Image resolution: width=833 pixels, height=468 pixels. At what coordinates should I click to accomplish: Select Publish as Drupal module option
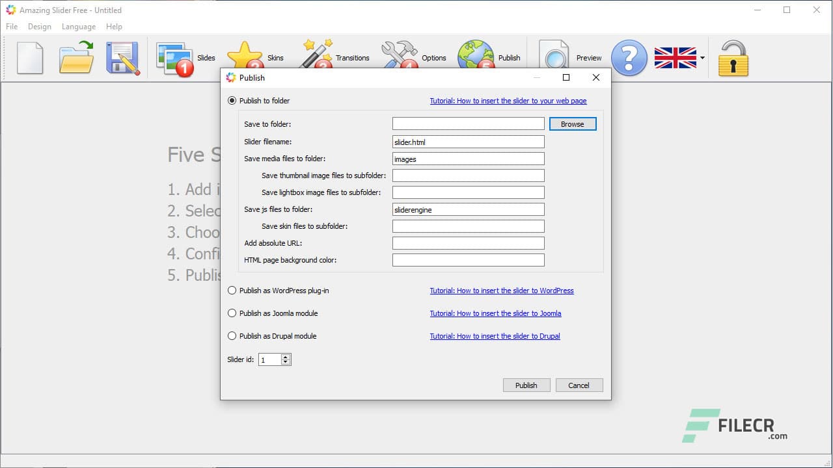(232, 336)
